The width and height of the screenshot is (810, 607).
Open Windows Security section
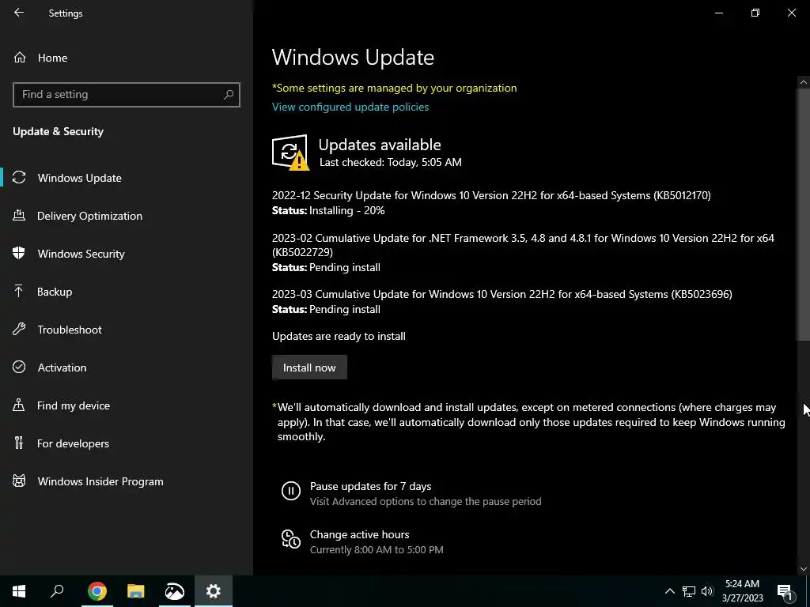tap(127, 254)
